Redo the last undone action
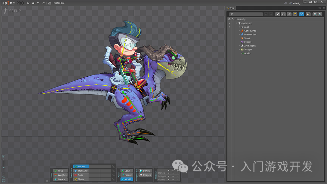Viewport: 327px width, 184px height. (x=43, y=3)
